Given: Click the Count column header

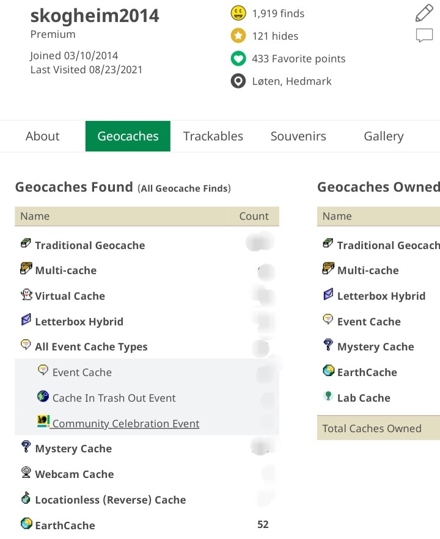Looking at the screenshot, I should (x=254, y=216).
